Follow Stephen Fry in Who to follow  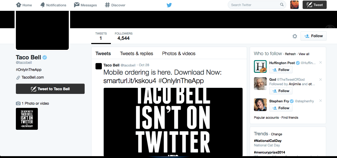pos(281,108)
